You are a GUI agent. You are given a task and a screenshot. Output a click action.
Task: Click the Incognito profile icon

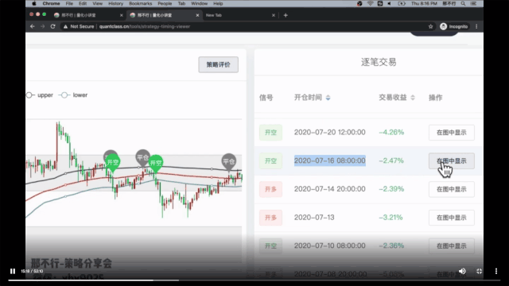(453, 26)
